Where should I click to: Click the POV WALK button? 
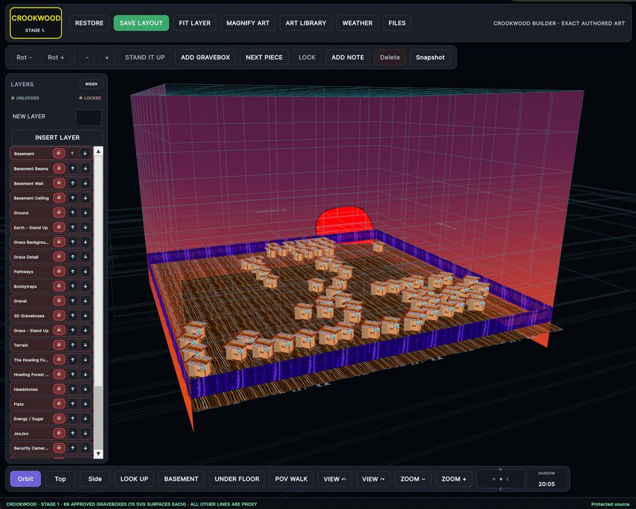(291, 479)
